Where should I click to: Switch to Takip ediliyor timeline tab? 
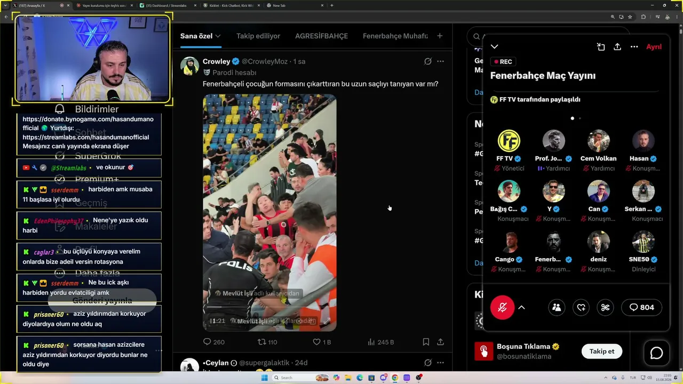(x=258, y=36)
